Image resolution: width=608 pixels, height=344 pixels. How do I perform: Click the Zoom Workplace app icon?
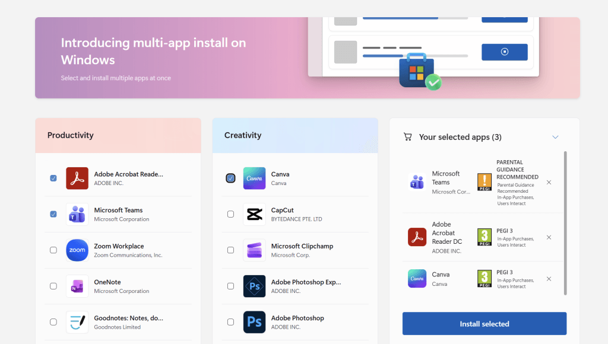tap(77, 250)
